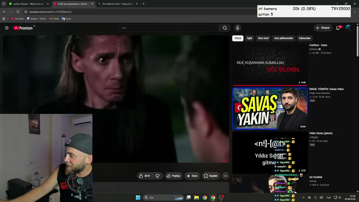Open OBS Studio from the taskbar
This screenshot has width=359, height=202.
[221, 198]
